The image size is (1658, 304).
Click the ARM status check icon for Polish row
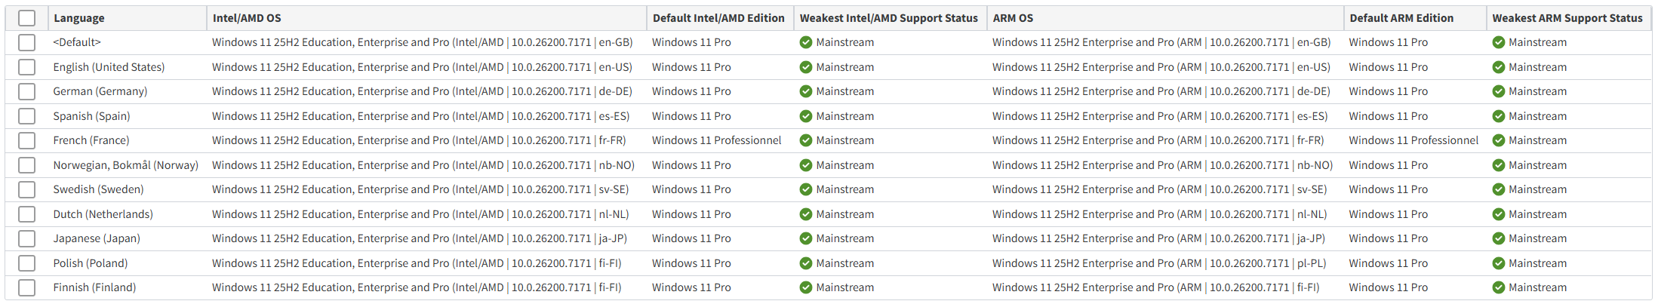(1499, 263)
